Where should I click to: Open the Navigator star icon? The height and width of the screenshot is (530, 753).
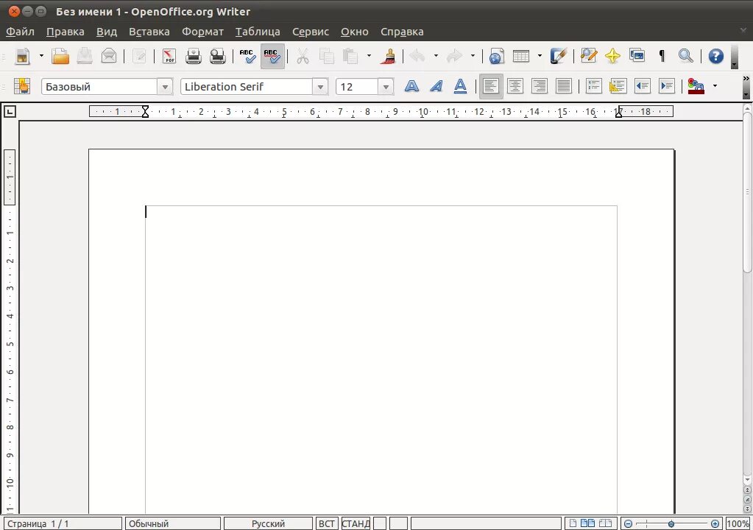[612, 56]
